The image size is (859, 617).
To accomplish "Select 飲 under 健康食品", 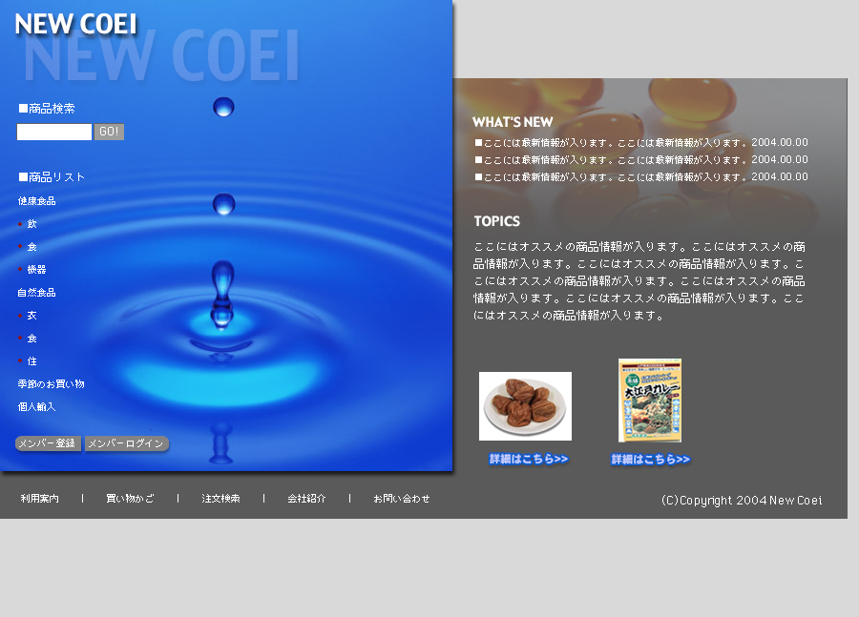I will coord(31,224).
